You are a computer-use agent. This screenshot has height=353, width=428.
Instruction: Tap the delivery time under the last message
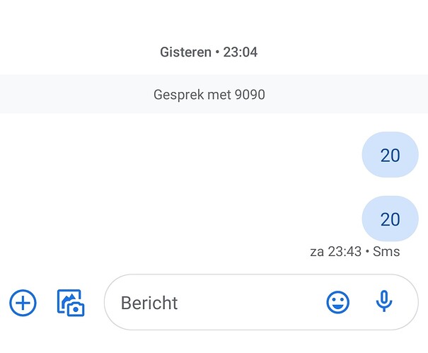tap(345, 251)
